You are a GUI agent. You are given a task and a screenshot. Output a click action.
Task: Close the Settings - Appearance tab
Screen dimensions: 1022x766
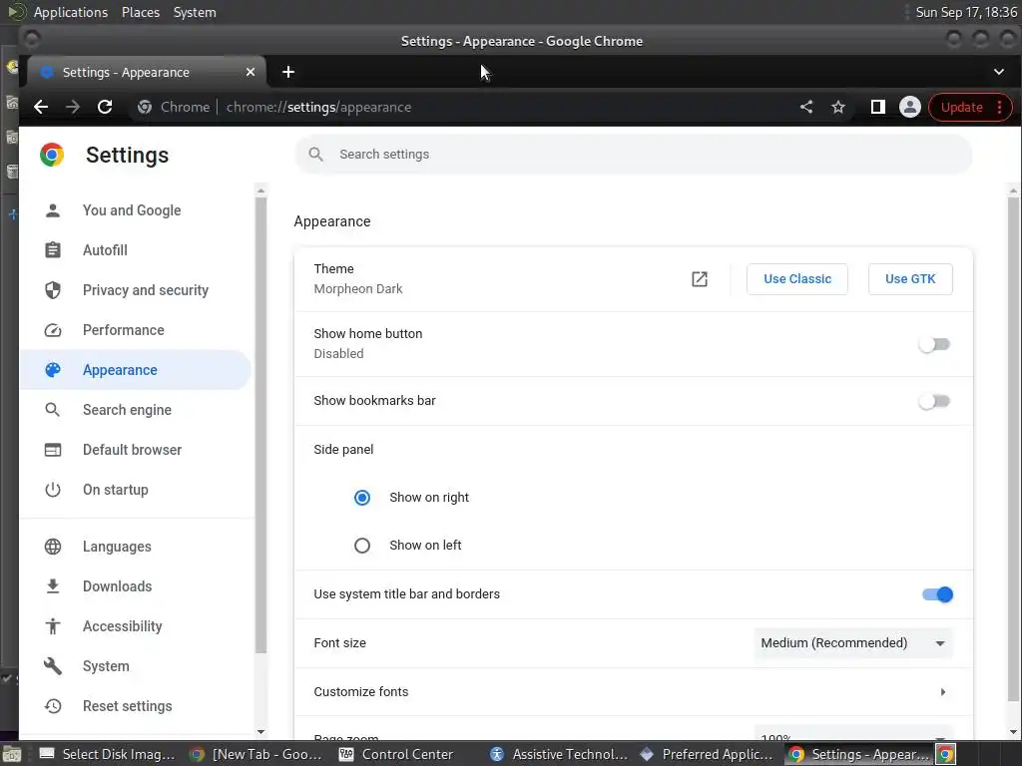click(251, 72)
